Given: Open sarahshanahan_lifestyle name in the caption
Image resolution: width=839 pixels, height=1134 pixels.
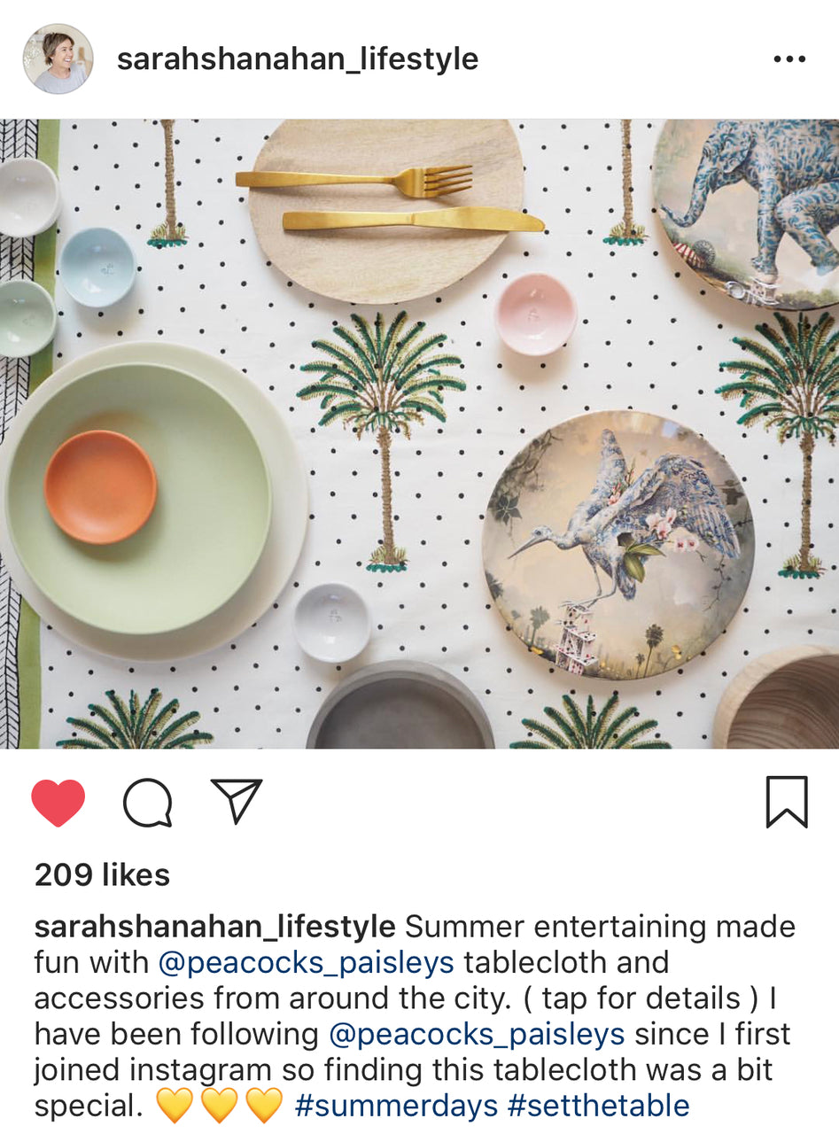Looking at the screenshot, I should 214,927.
